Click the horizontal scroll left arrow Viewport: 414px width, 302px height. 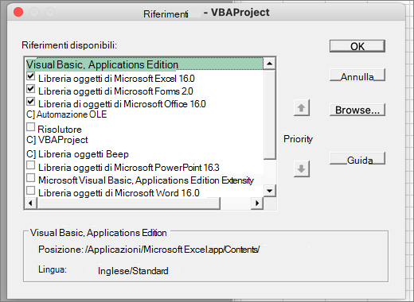30,203
